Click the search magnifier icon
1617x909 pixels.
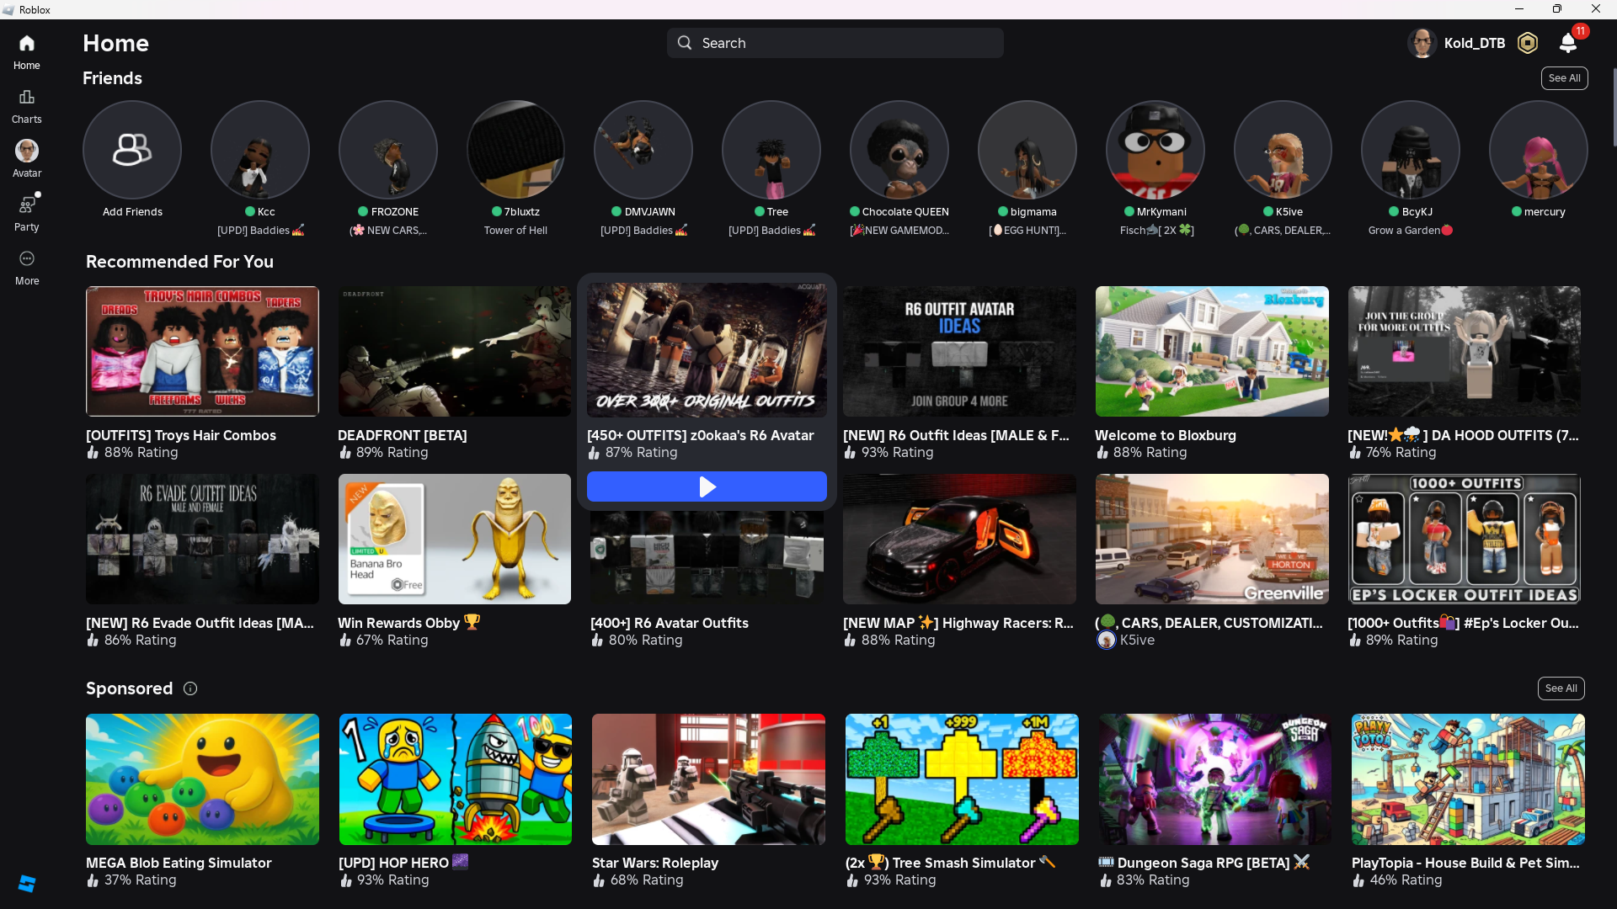tap(685, 43)
